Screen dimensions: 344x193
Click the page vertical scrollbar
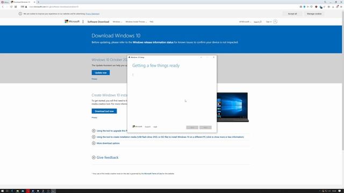pyautogui.click(x=343, y=81)
